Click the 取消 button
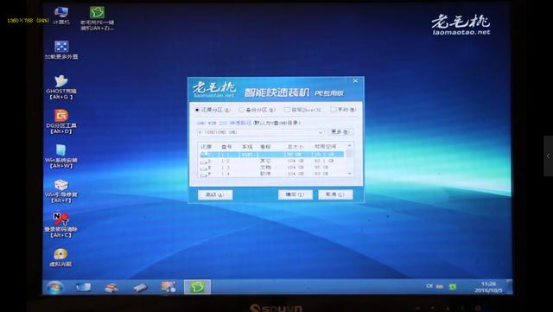This screenshot has height=312, width=553. tap(335, 194)
